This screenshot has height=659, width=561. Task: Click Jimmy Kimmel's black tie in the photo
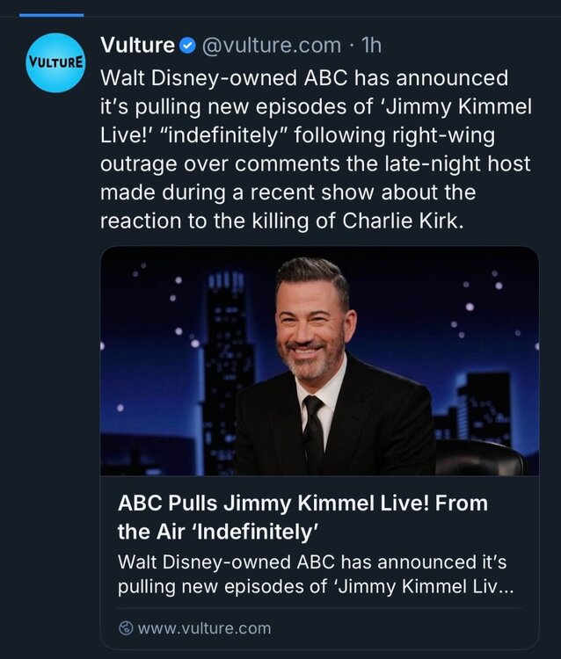314,431
